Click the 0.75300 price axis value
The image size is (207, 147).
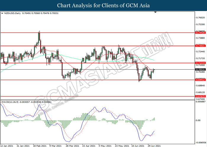click(x=200, y=24)
